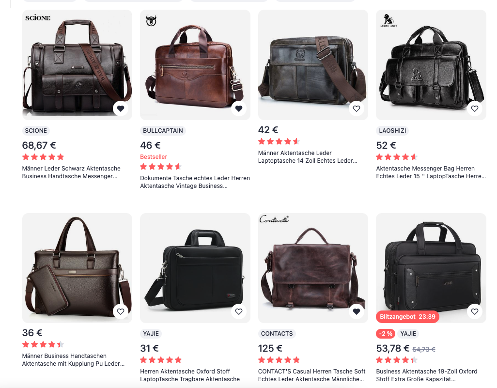Click the Blitzangebot 23:39 countdown badge
497x388 pixels.
click(407, 317)
